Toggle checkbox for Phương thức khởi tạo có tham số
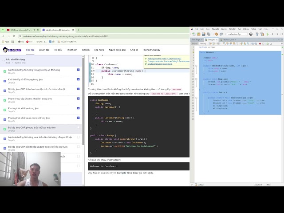This screenshot has height=213, width=284. click(78, 118)
